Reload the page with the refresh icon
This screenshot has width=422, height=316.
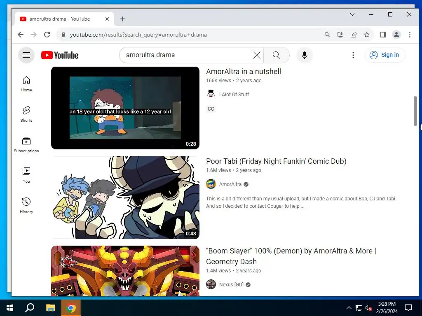tap(47, 35)
